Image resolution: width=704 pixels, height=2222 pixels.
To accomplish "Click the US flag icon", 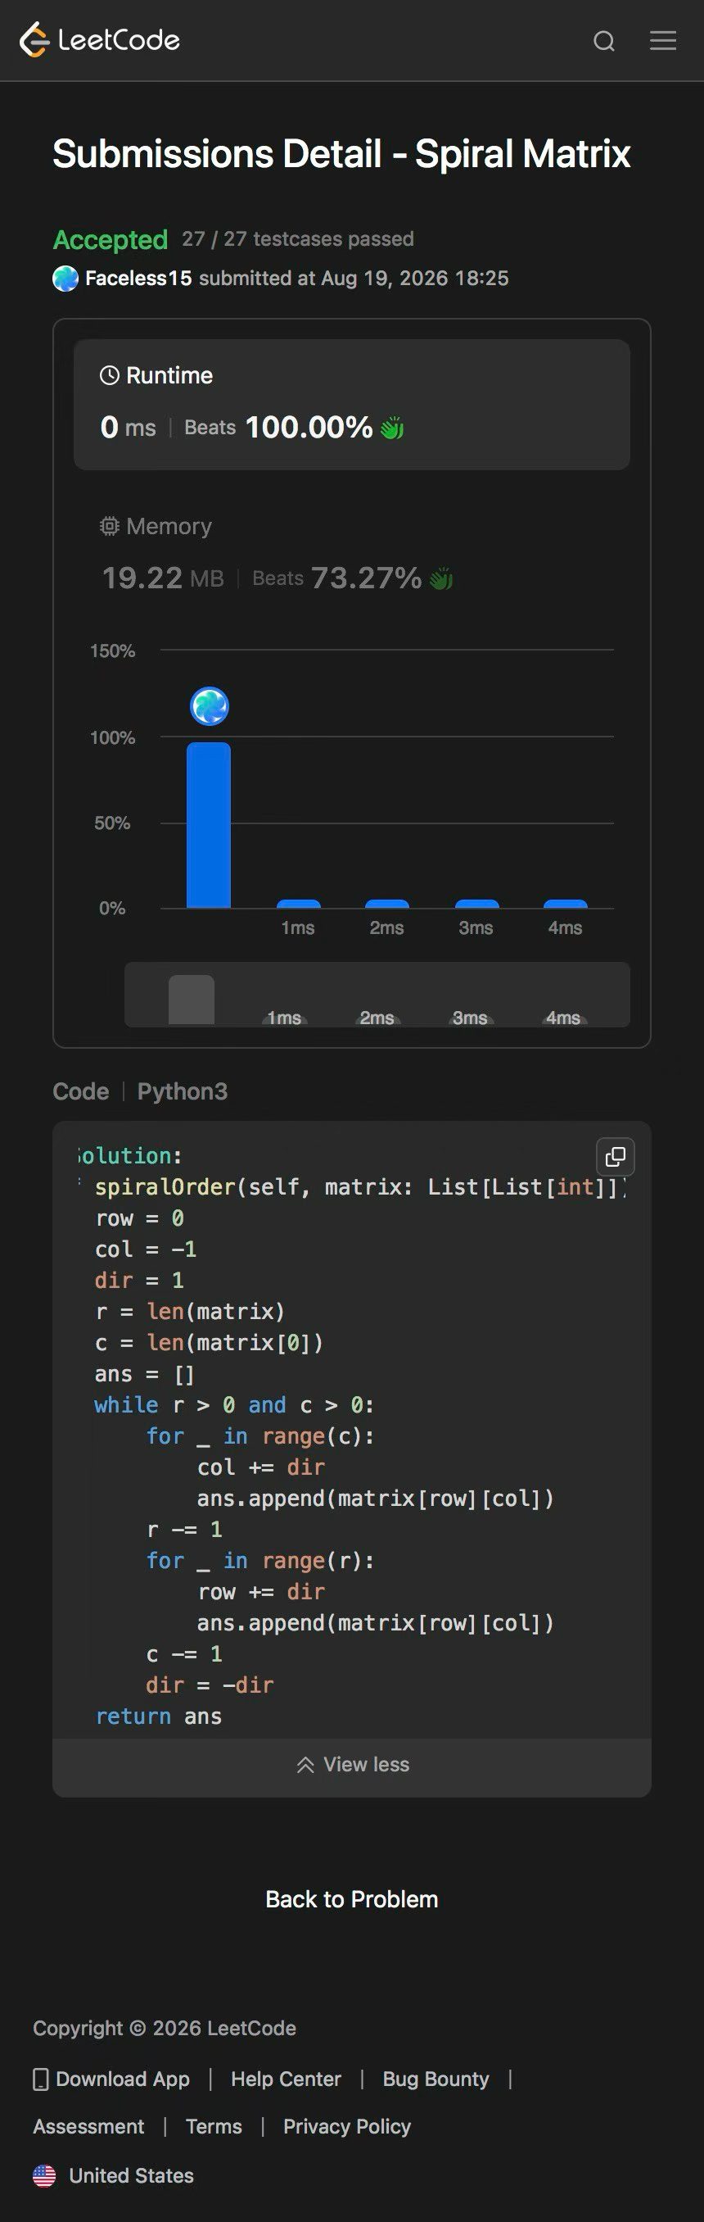I will (44, 2175).
